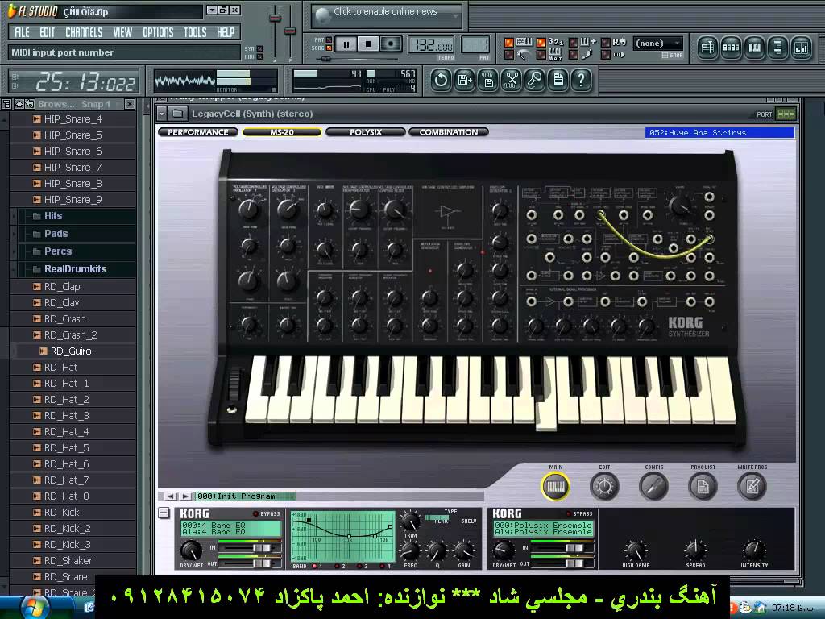Switch to the MS-20 tab
The width and height of the screenshot is (825, 619).
click(282, 132)
